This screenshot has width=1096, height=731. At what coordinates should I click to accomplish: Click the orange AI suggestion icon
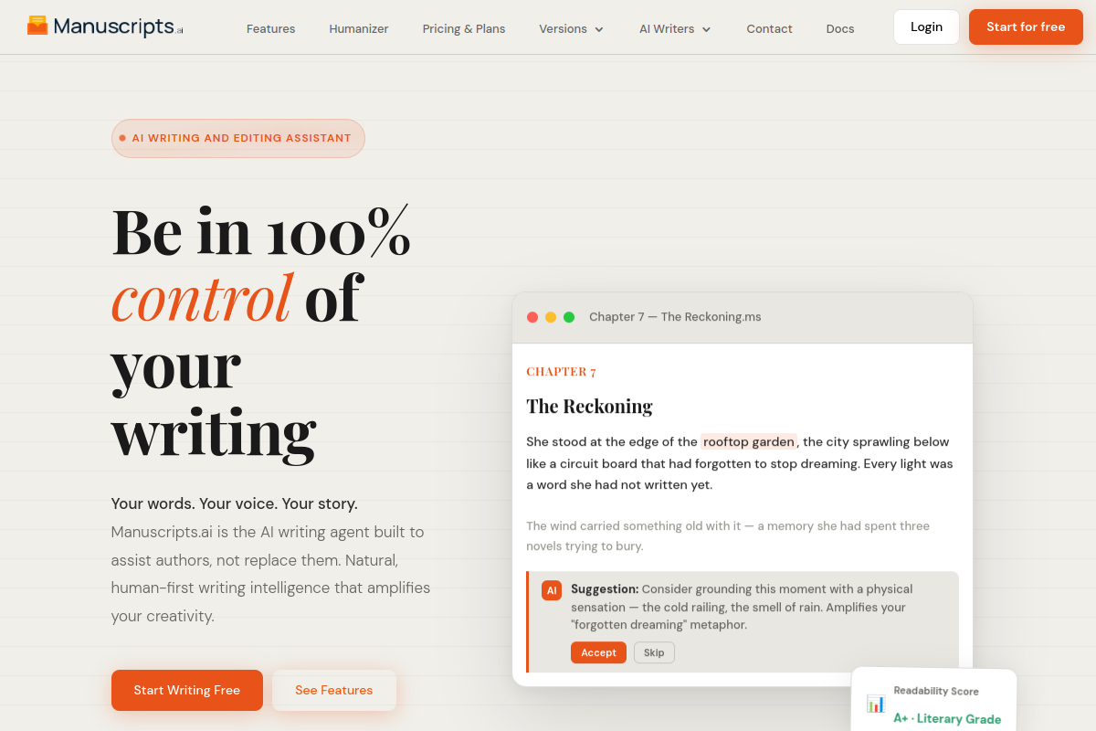[552, 590]
